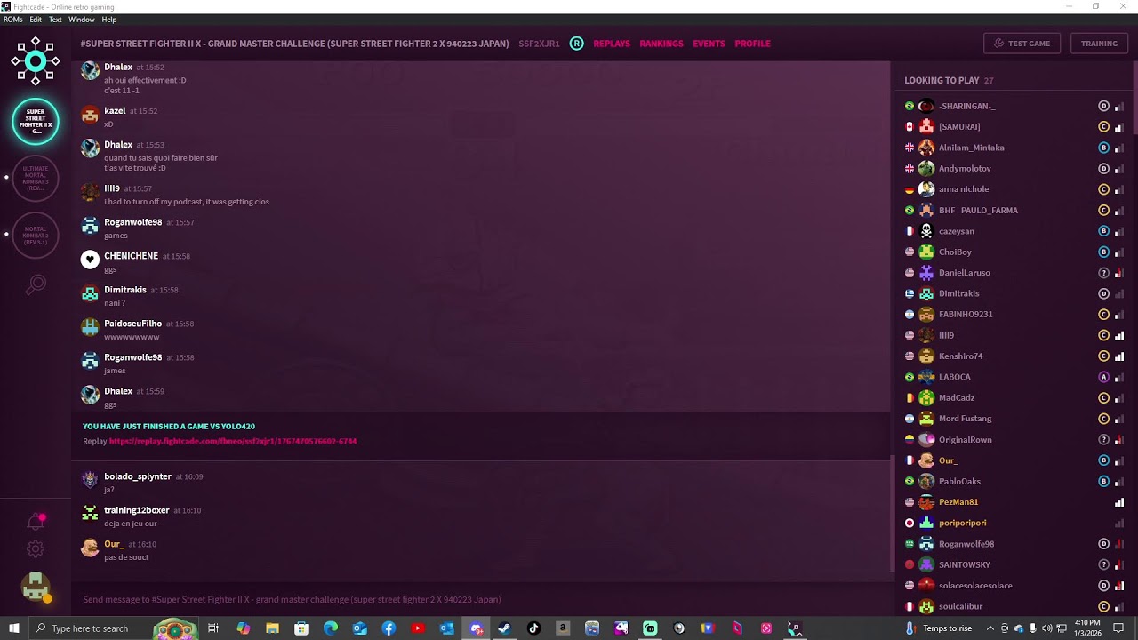
Task: Open the Help menu
Action: [109, 20]
